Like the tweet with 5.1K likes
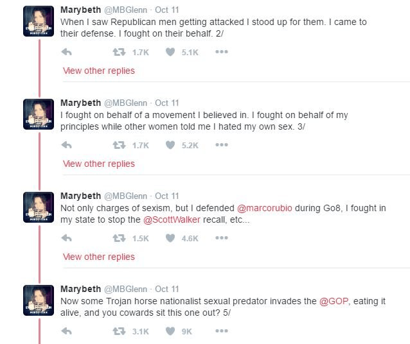410x344 pixels. [170, 53]
